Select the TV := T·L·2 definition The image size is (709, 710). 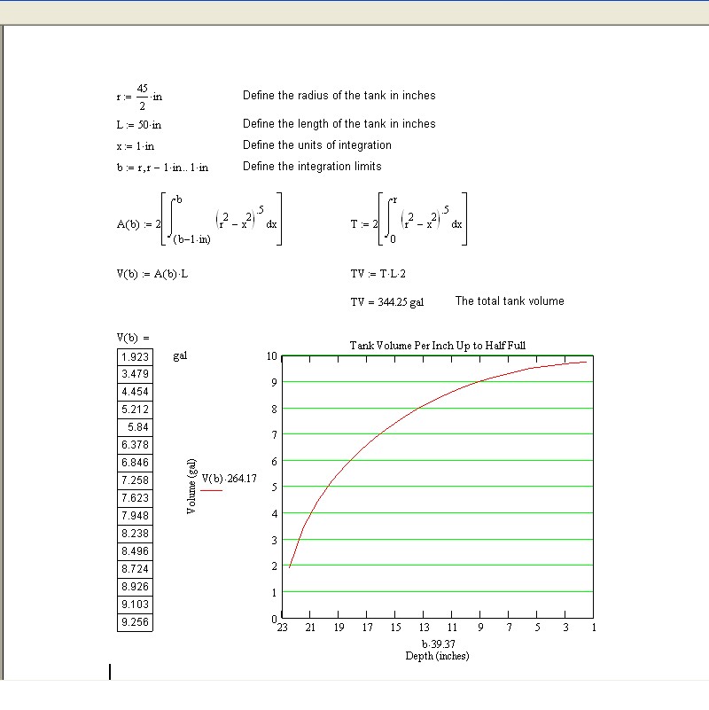pyautogui.click(x=378, y=274)
